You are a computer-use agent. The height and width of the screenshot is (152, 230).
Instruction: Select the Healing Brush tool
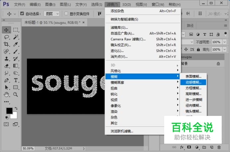pyautogui.click(x=6, y=51)
